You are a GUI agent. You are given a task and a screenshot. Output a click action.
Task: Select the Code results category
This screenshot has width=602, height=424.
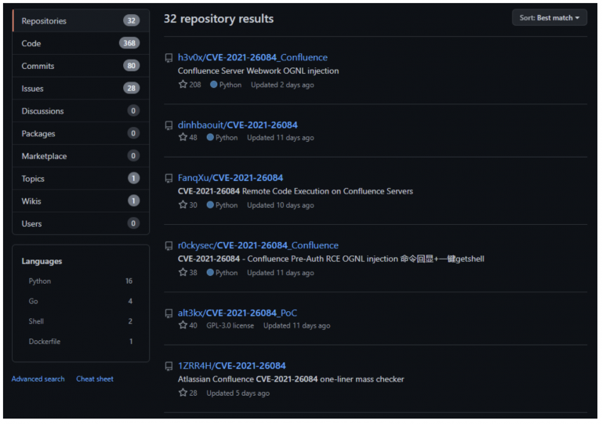tap(31, 44)
